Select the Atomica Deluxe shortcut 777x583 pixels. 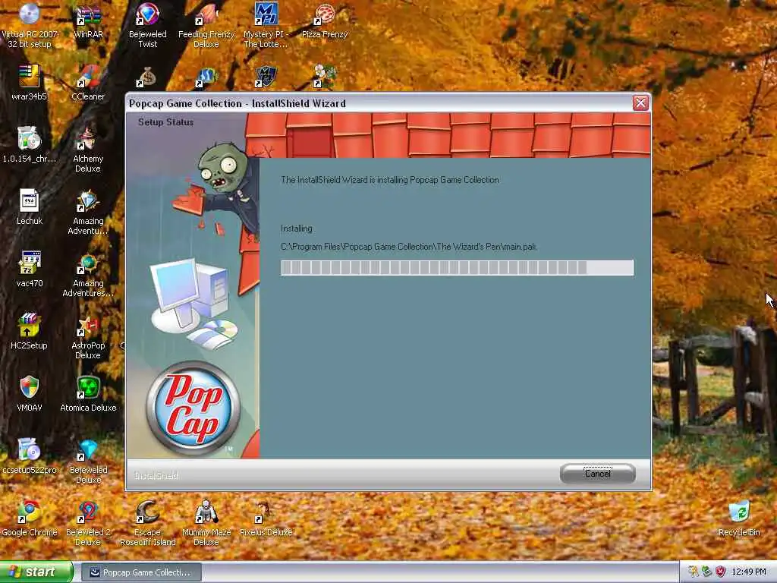[88, 394]
